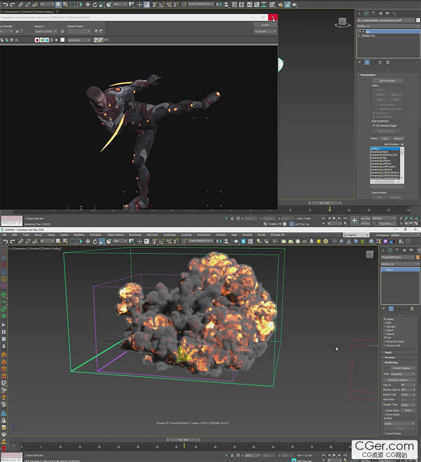The width and height of the screenshot is (421, 462).
Task: Open Create panel tab in lower command panel
Action: pos(383,250)
